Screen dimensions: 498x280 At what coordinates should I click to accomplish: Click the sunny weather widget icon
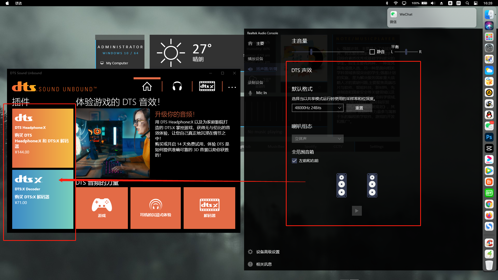pos(171,53)
